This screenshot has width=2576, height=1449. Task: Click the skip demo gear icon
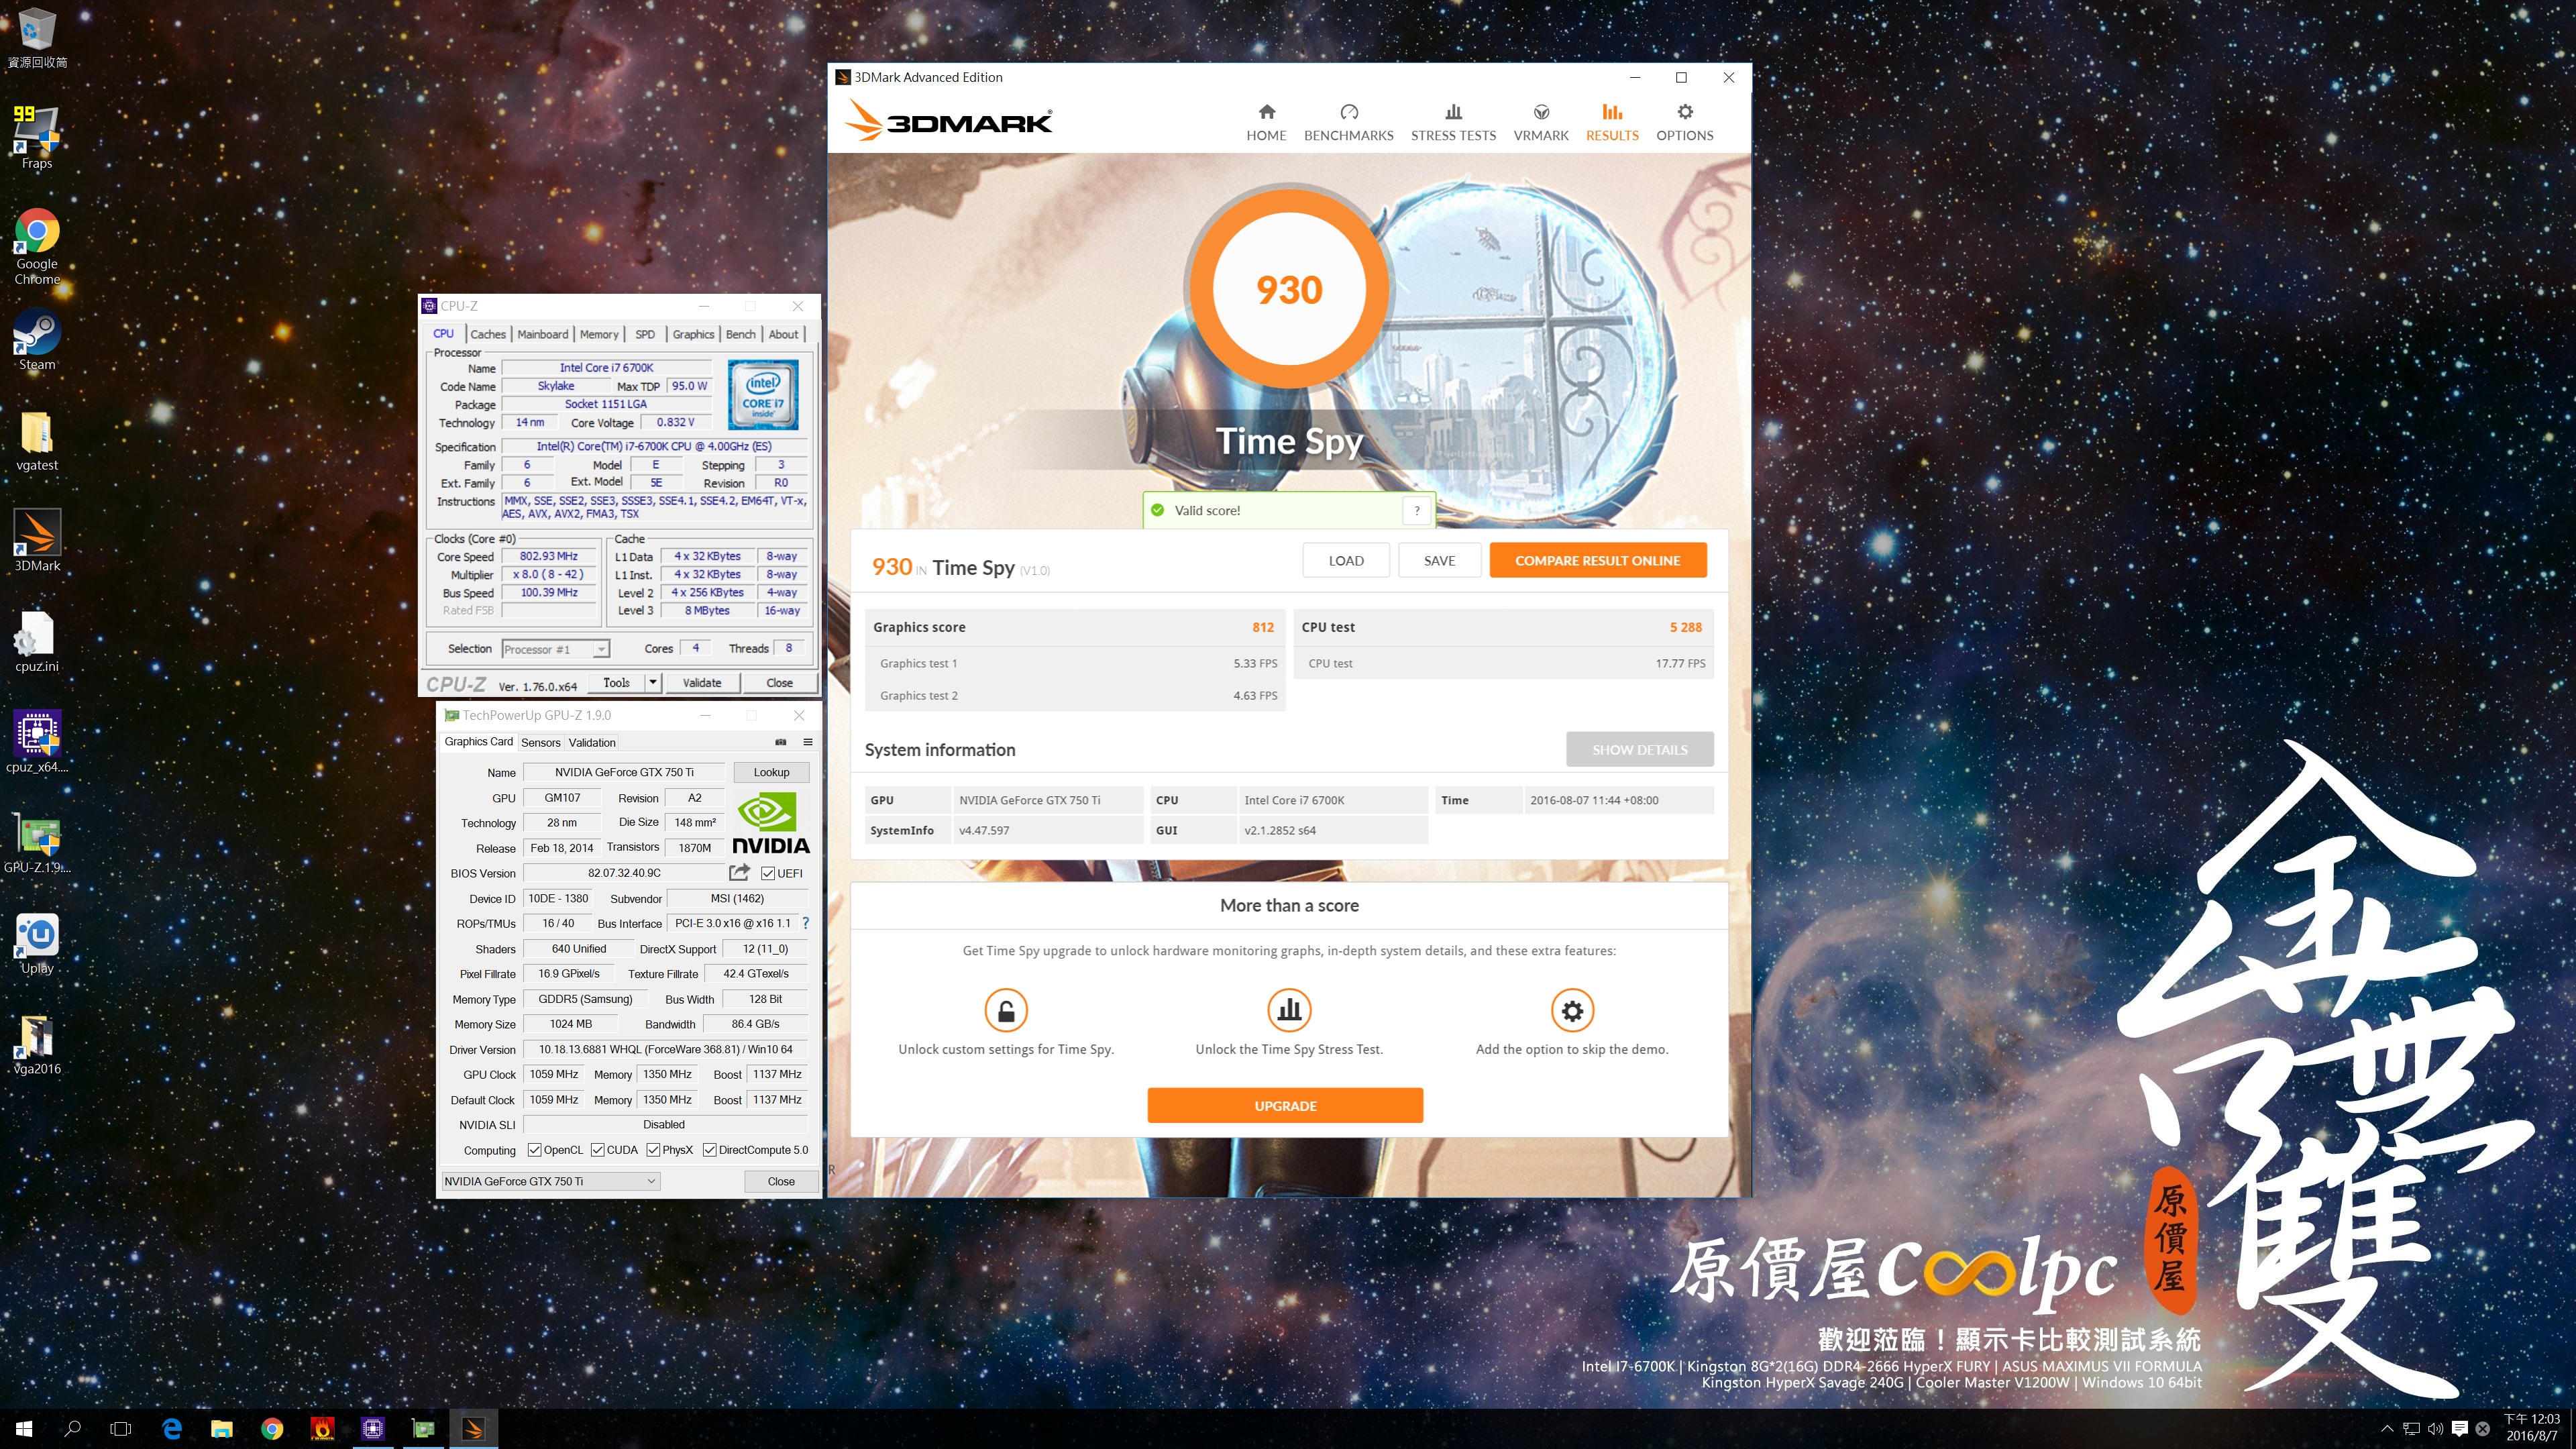click(1572, 1010)
